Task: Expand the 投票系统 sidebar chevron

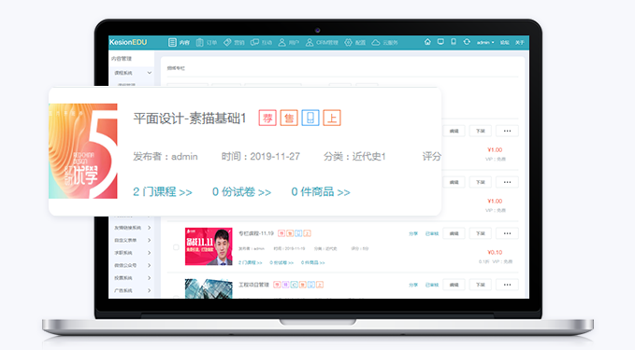Action: [150, 277]
